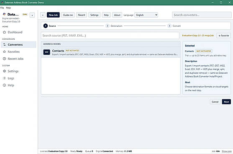Viewport: 233px width, 154px height.
Task: Maximize the Datavare window
Action: [x=221, y=3]
